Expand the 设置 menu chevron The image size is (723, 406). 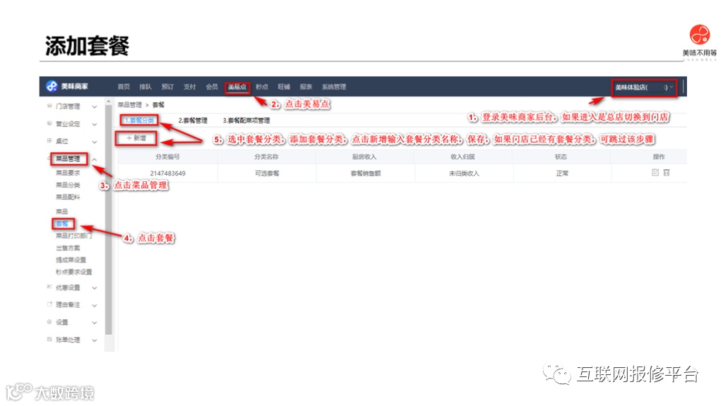[x=95, y=323]
